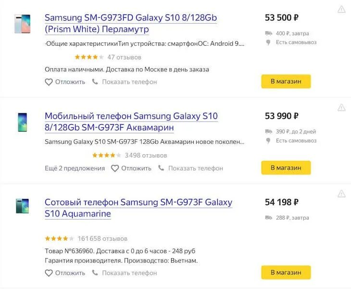
Task: Click Показать телефон on Аквамарин listing
Action: [x=195, y=168]
